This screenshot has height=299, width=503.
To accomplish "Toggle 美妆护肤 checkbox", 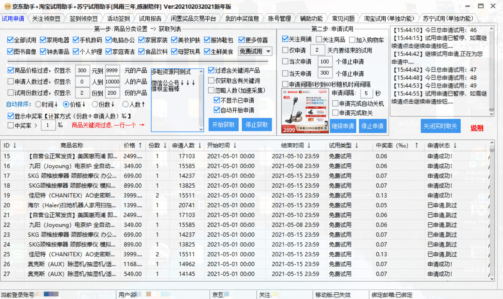I will tap(186, 40).
